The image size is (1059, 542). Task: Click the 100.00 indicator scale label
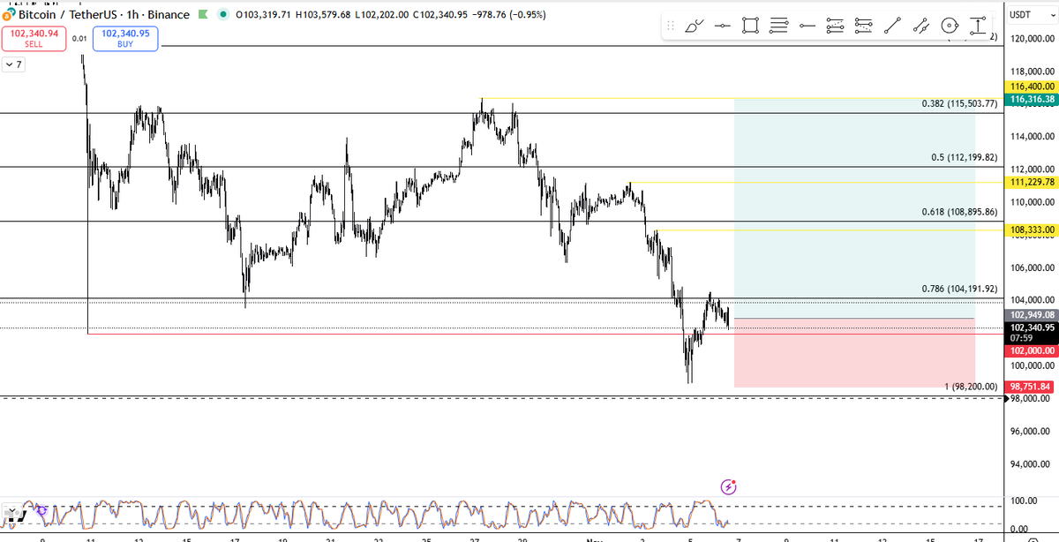pos(1024,501)
